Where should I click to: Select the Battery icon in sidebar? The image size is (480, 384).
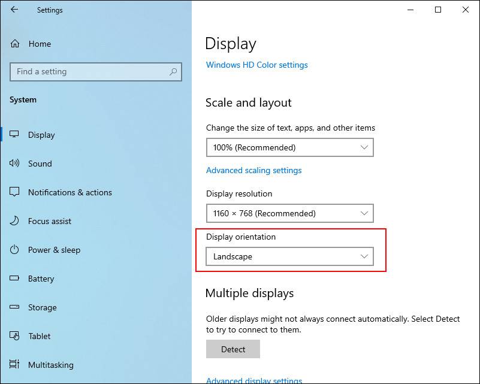click(14, 279)
